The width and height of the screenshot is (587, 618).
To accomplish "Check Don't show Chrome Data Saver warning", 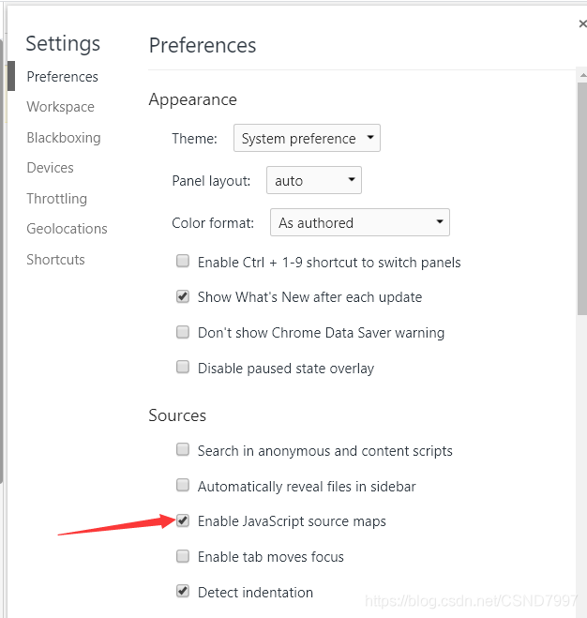I will (183, 332).
